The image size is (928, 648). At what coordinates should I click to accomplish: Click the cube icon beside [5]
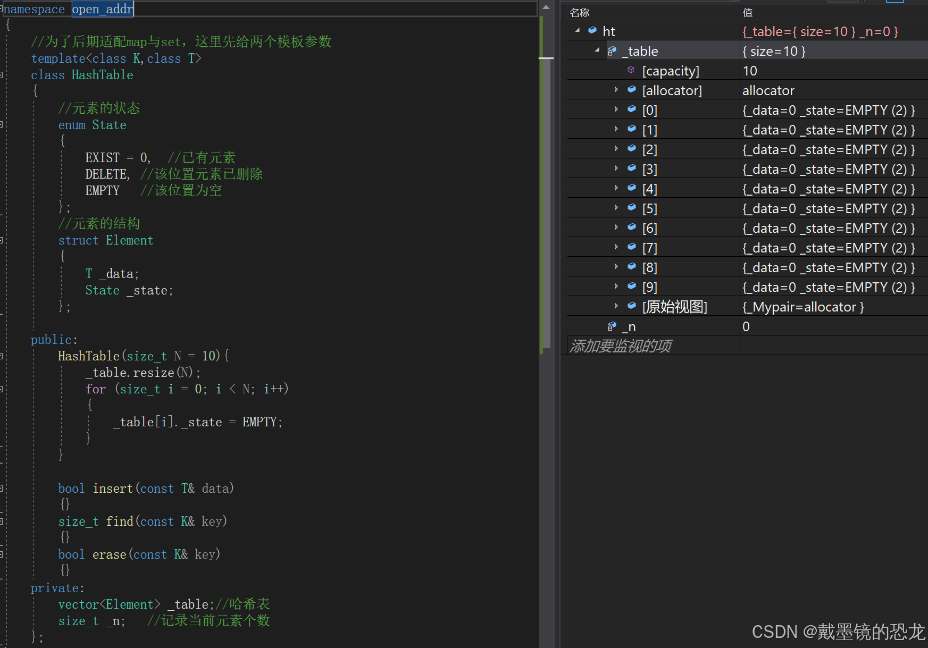coord(632,208)
